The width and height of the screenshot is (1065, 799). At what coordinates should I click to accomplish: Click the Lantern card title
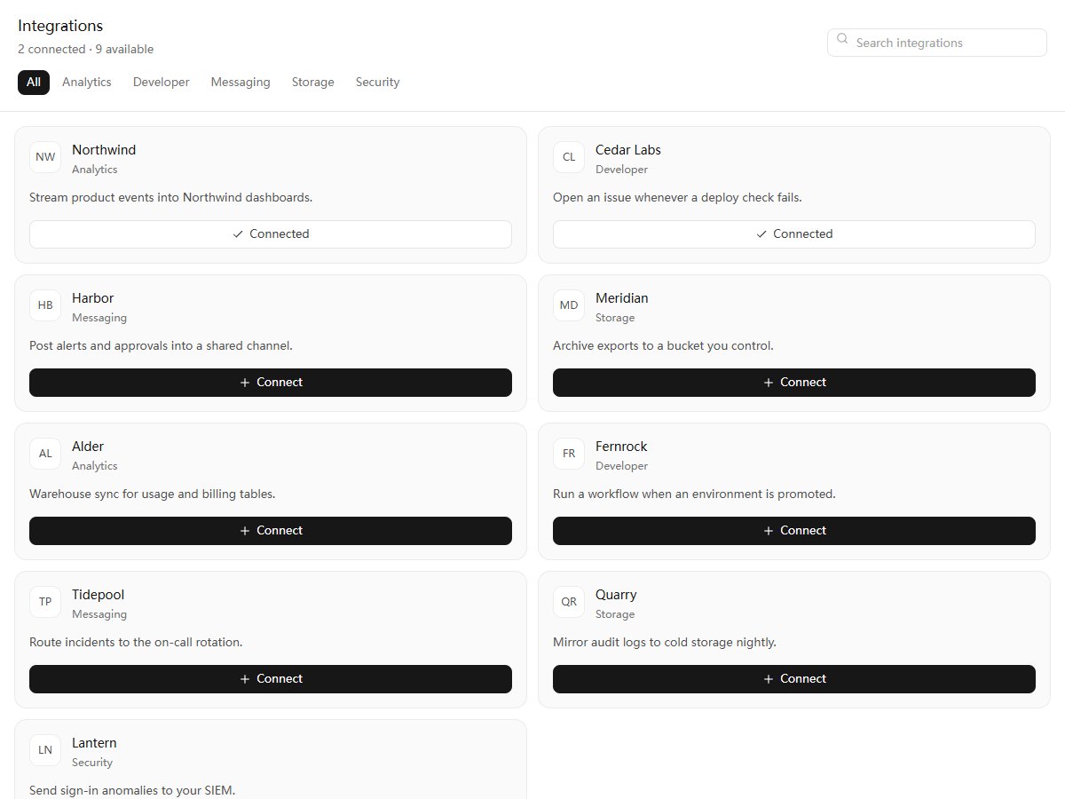(94, 743)
